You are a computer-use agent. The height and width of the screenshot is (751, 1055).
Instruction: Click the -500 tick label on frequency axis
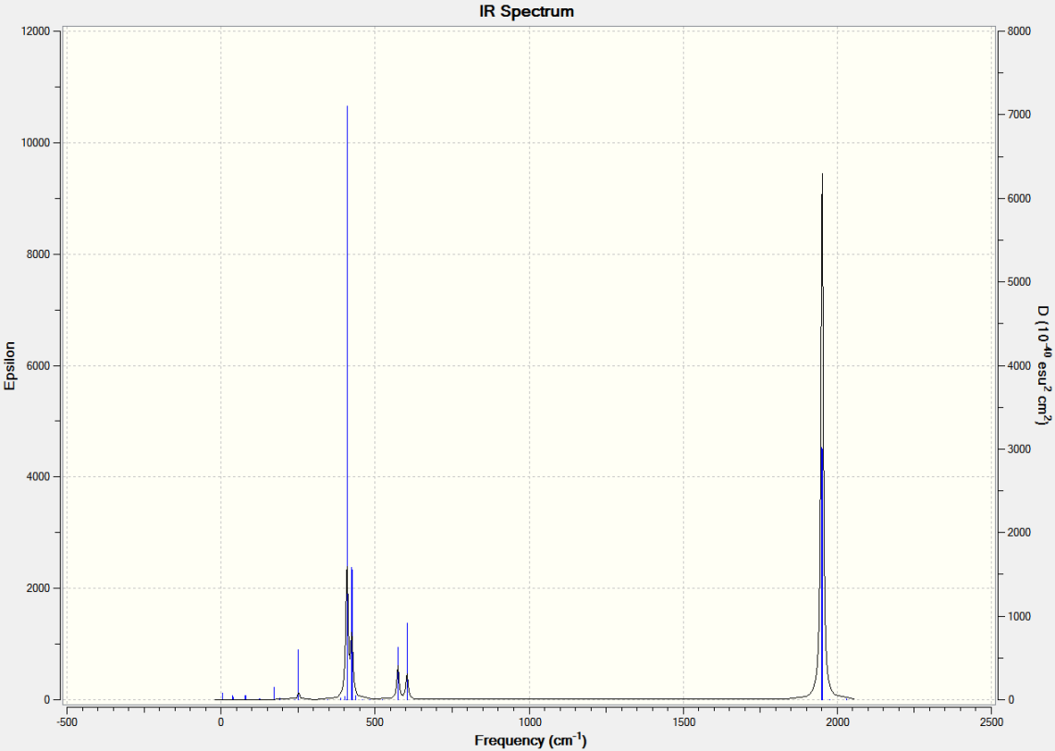[66, 721]
